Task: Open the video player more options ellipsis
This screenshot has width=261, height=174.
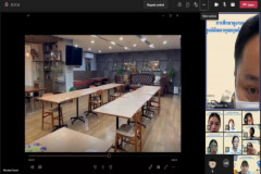Action: click(173, 167)
